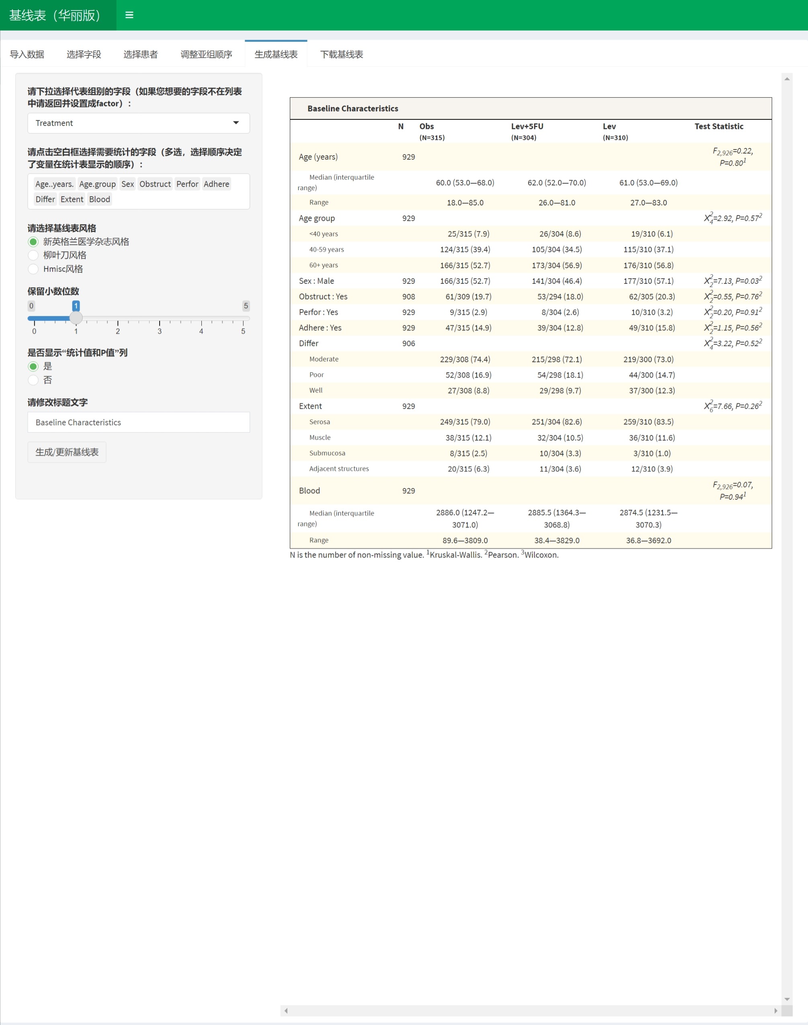Select the Age.group field tag
808x1025 pixels.
[97, 184]
